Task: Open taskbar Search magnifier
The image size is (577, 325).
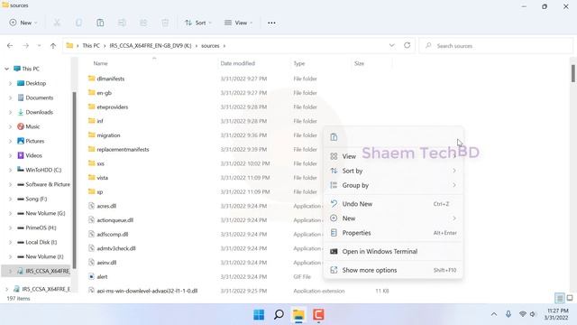Action: [x=279, y=315]
